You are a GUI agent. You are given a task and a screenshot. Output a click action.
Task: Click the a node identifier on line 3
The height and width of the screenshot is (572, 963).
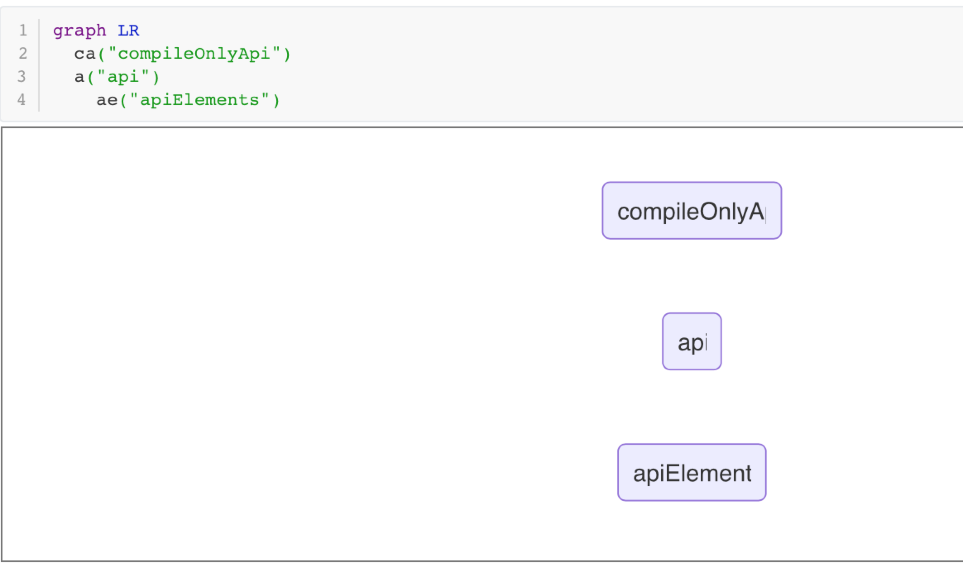click(x=79, y=76)
